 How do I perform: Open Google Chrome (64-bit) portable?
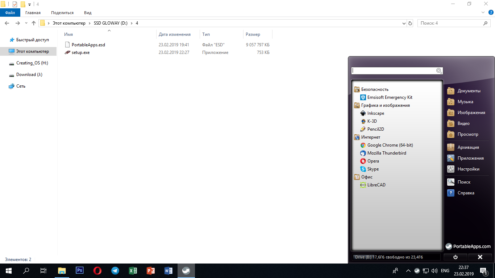tap(387, 145)
